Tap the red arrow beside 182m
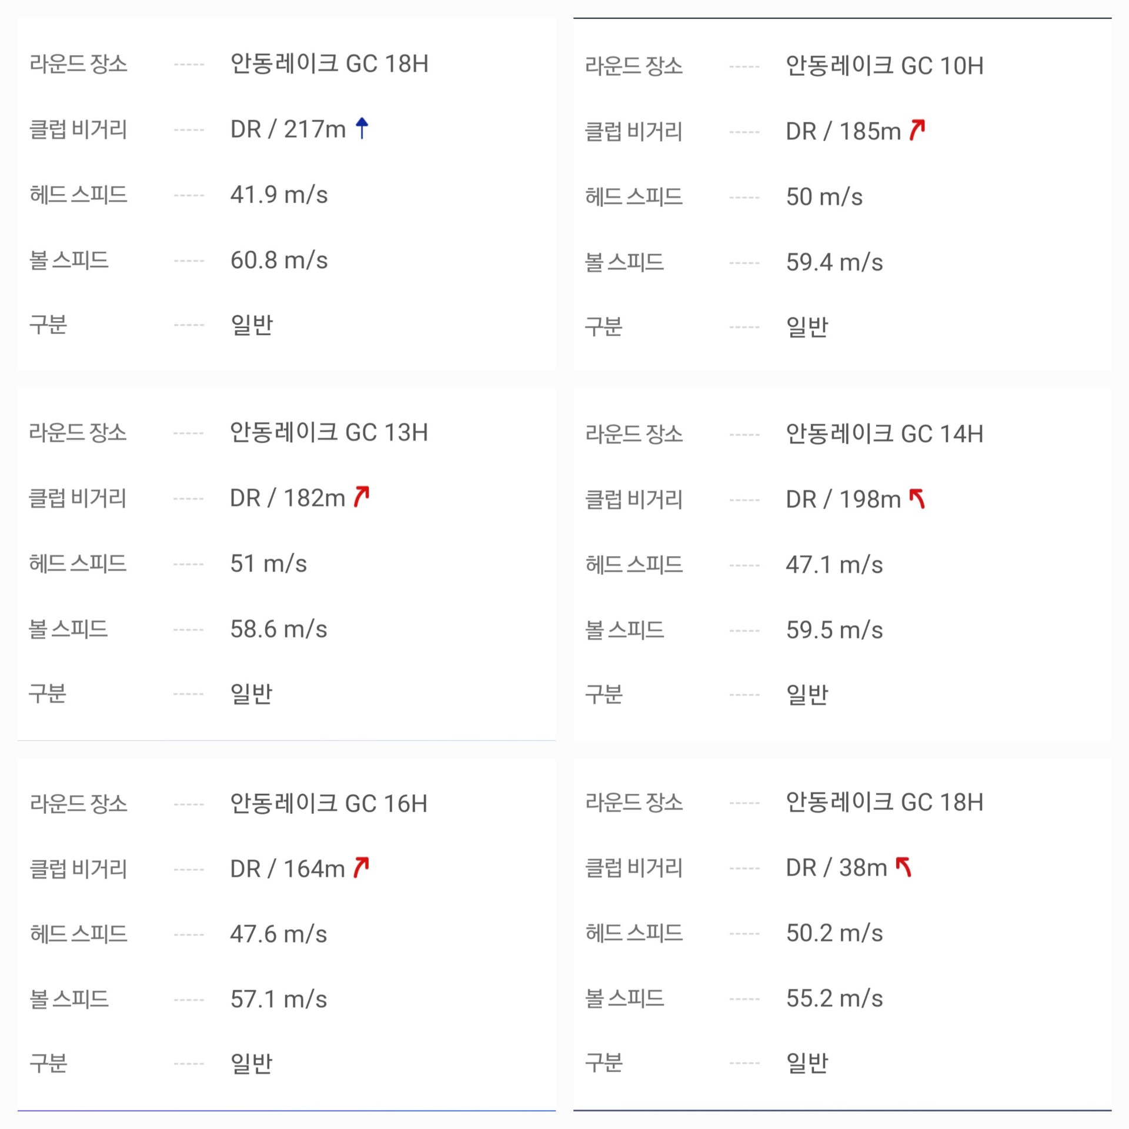The height and width of the screenshot is (1129, 1129). 362,497
